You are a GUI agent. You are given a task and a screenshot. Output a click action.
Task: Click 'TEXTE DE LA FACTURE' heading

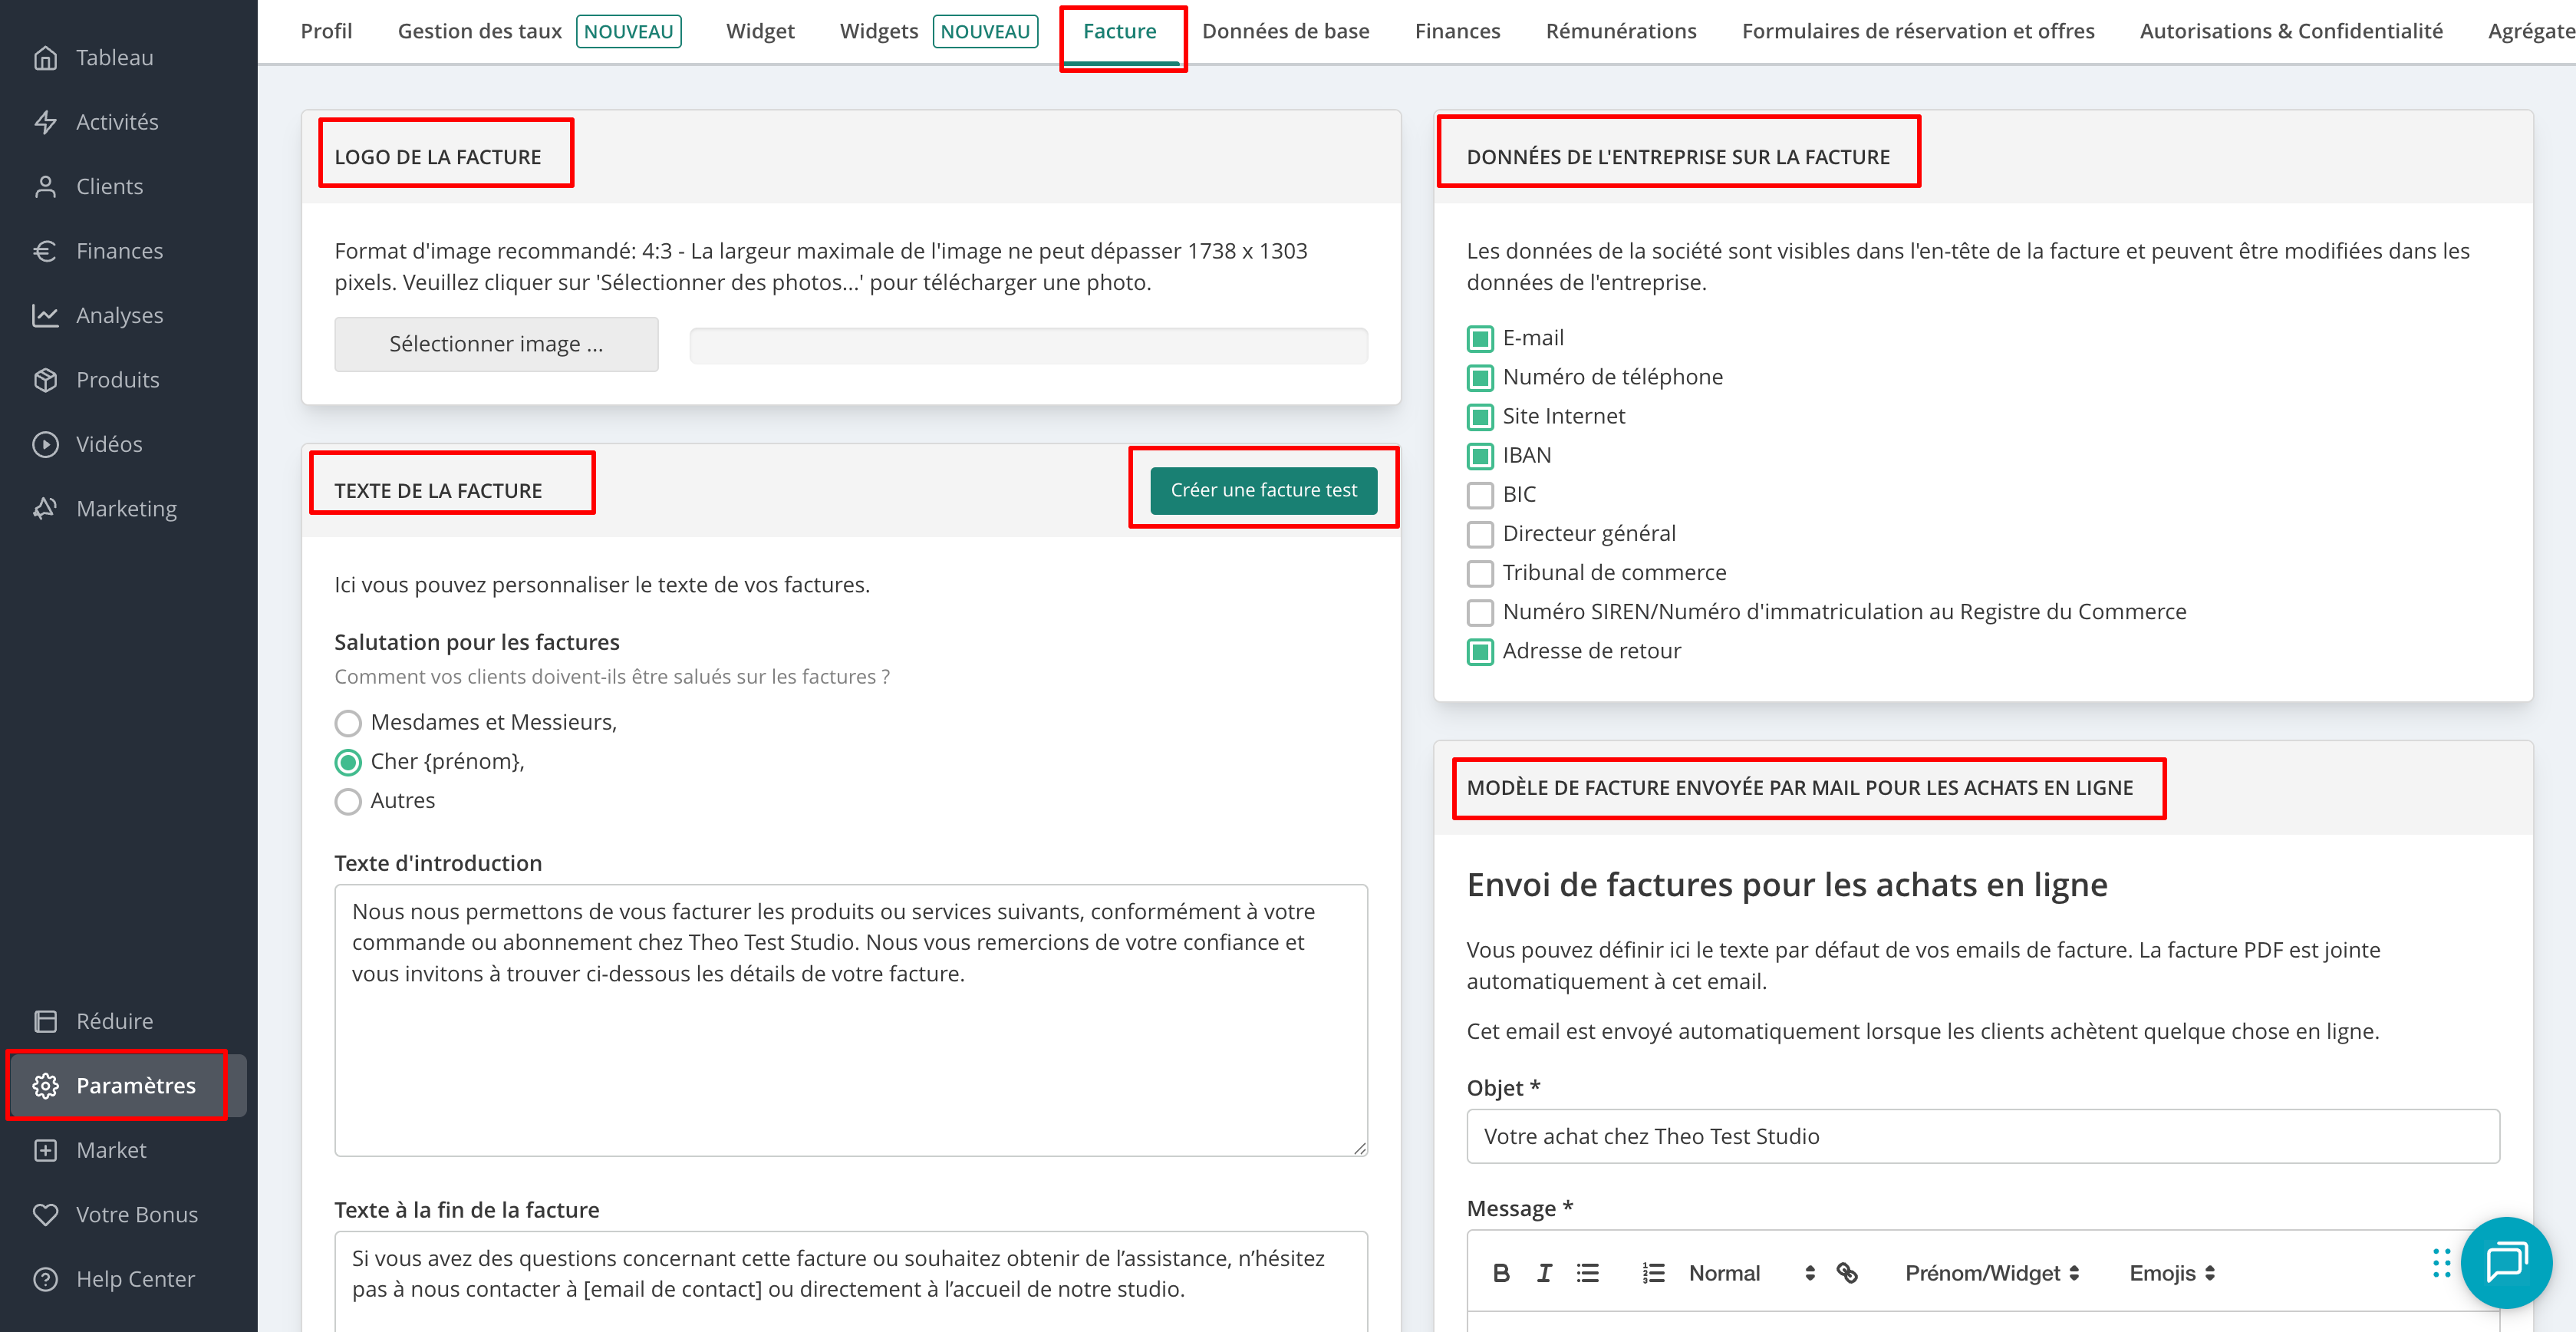(x=438, y=491)
